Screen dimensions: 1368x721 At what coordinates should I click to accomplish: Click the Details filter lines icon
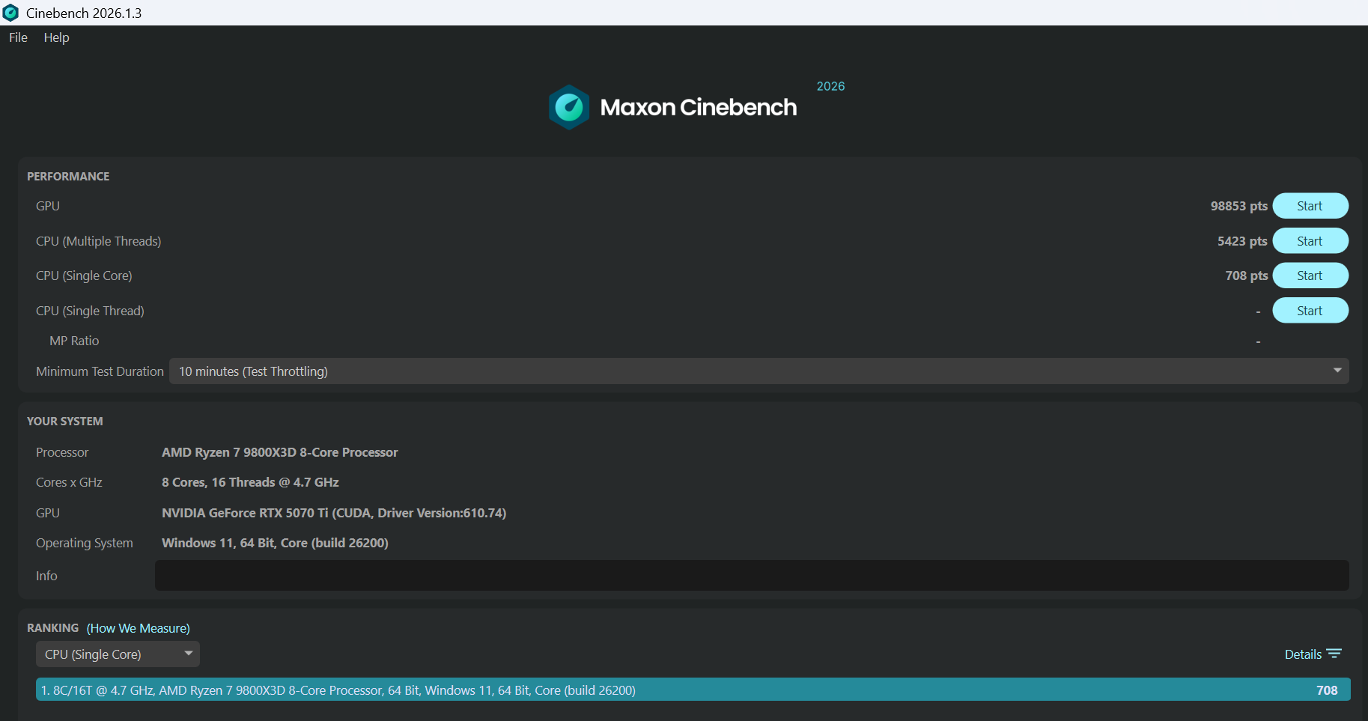coord(1334,654)
